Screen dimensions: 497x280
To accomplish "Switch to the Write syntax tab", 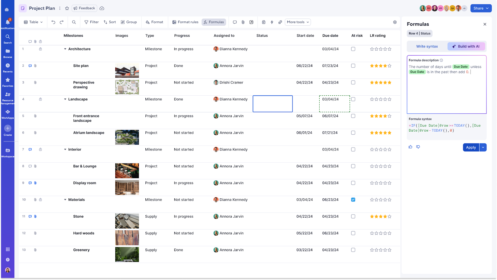I will pos(427,47).
